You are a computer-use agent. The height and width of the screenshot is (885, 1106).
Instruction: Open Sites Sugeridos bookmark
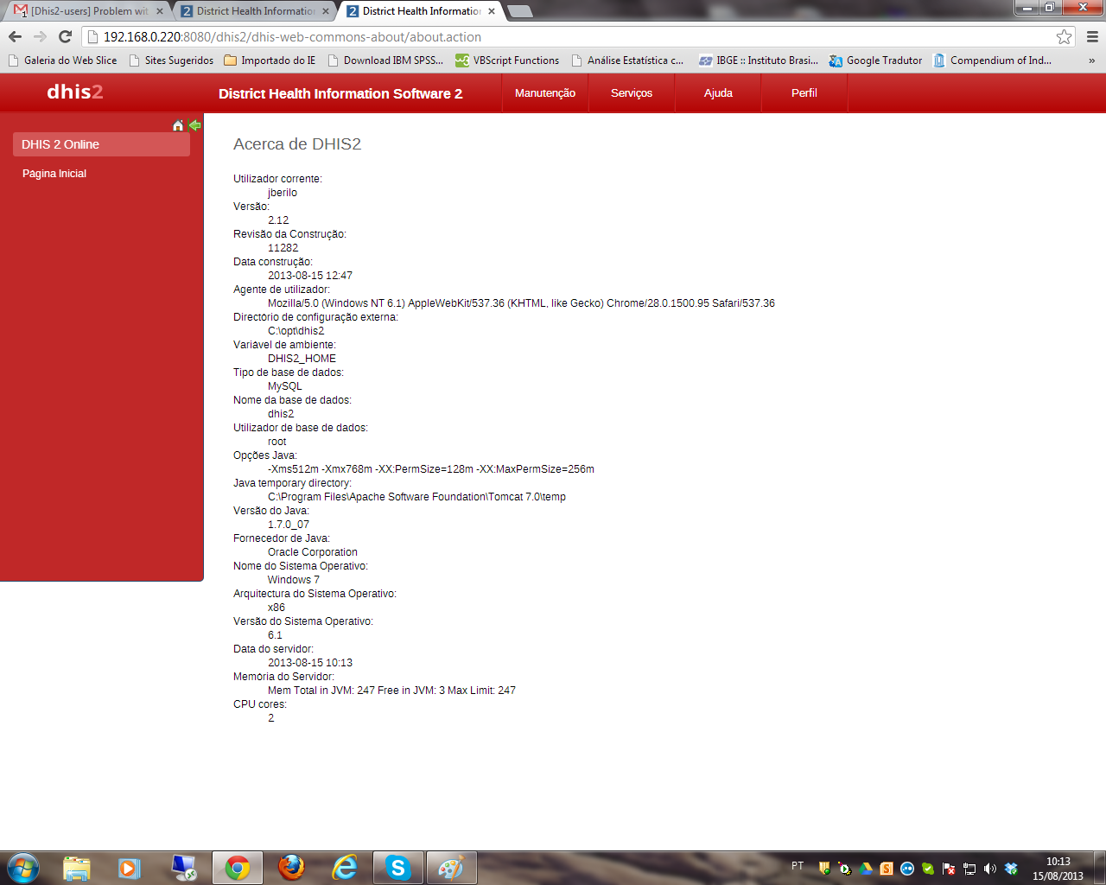(171, 60)
